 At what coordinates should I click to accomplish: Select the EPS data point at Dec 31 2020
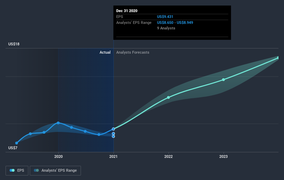point(113,129)
